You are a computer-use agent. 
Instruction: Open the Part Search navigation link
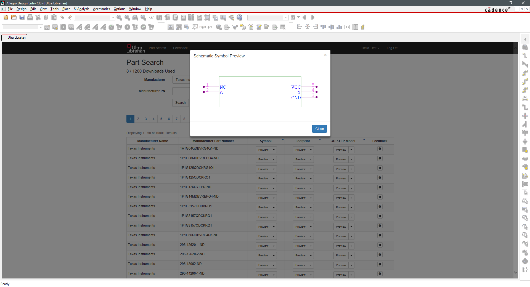point(157,48)
